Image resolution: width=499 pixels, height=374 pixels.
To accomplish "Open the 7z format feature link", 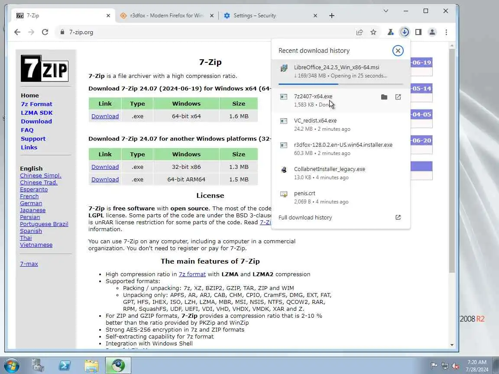I will (192, 274).
